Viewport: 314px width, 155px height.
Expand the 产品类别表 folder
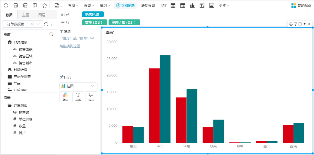(x=9, y=77)
